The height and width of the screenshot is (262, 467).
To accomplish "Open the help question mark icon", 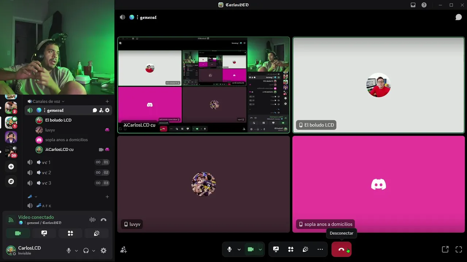I will click(424, 5).
